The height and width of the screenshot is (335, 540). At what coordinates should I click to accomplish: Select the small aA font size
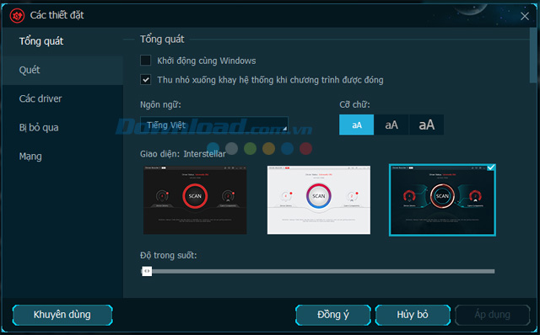click(356, 125)
